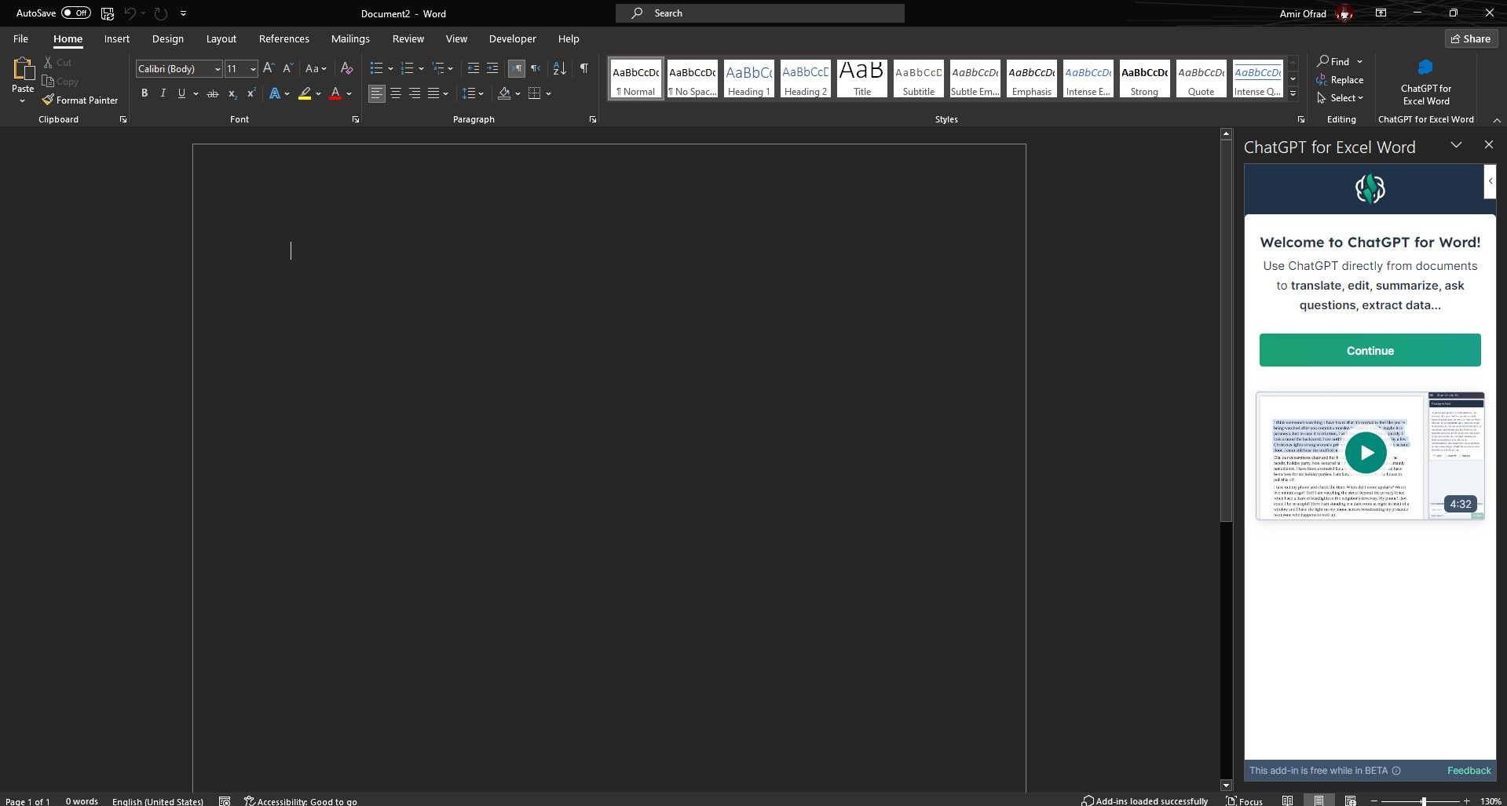Open the Feedback link in the ChatGPT pane
The height and width of the screenshot is (806, 1507).
coord(1468,770)
